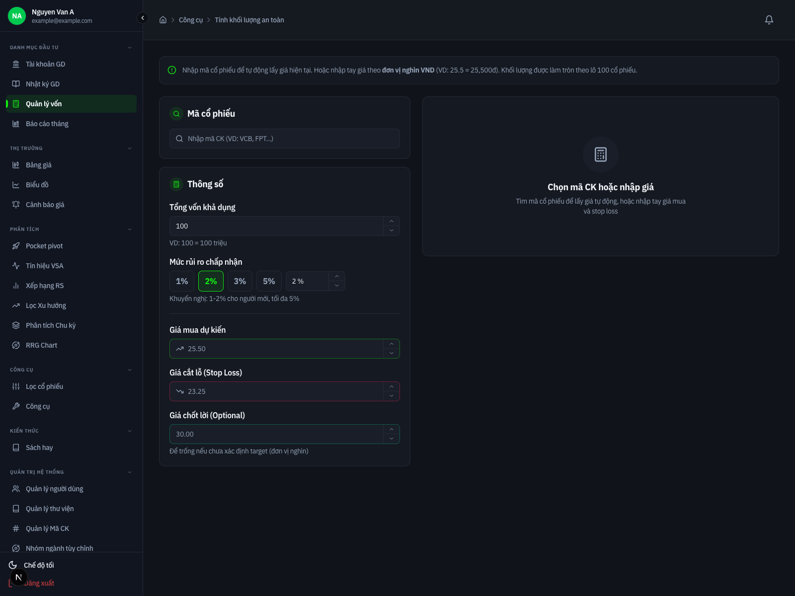Select the 1% risk level

(181, 281)
